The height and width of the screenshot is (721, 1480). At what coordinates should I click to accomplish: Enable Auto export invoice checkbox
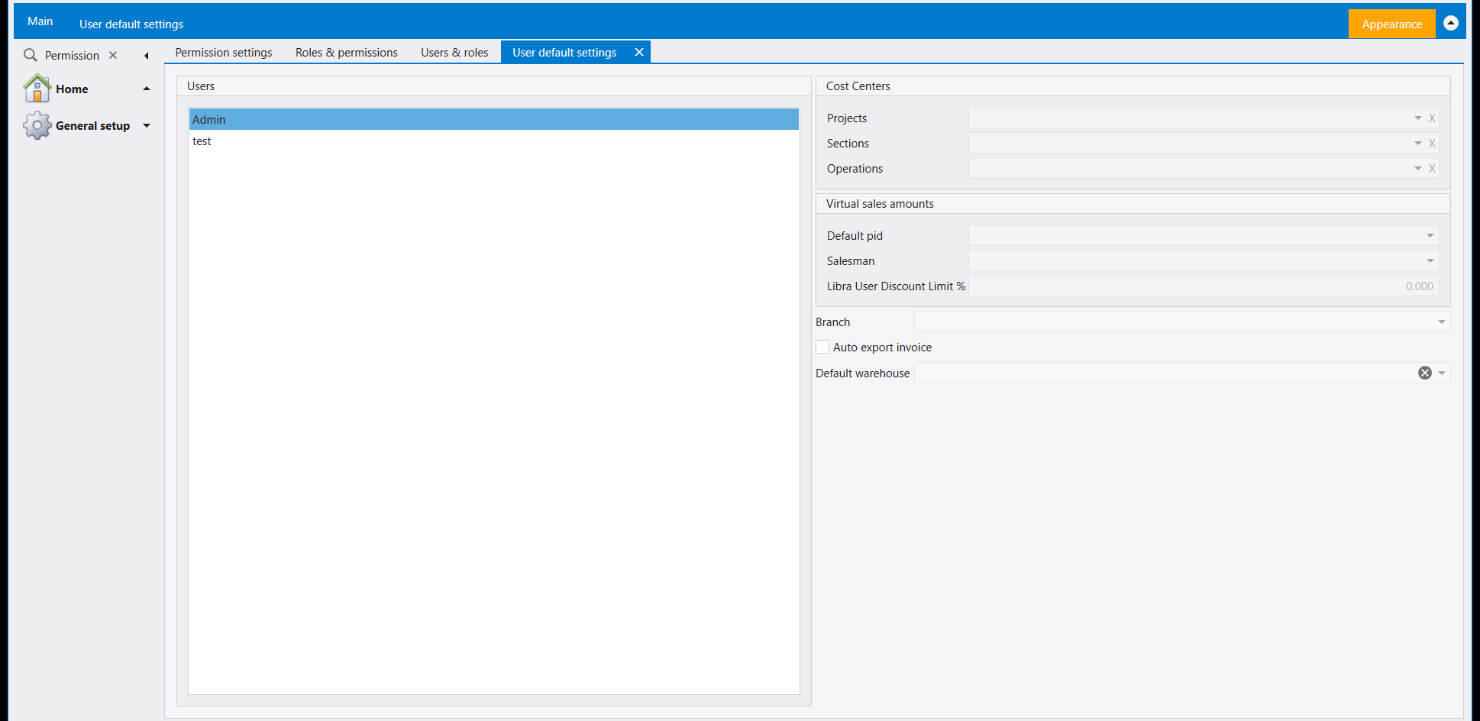(822, 347)
